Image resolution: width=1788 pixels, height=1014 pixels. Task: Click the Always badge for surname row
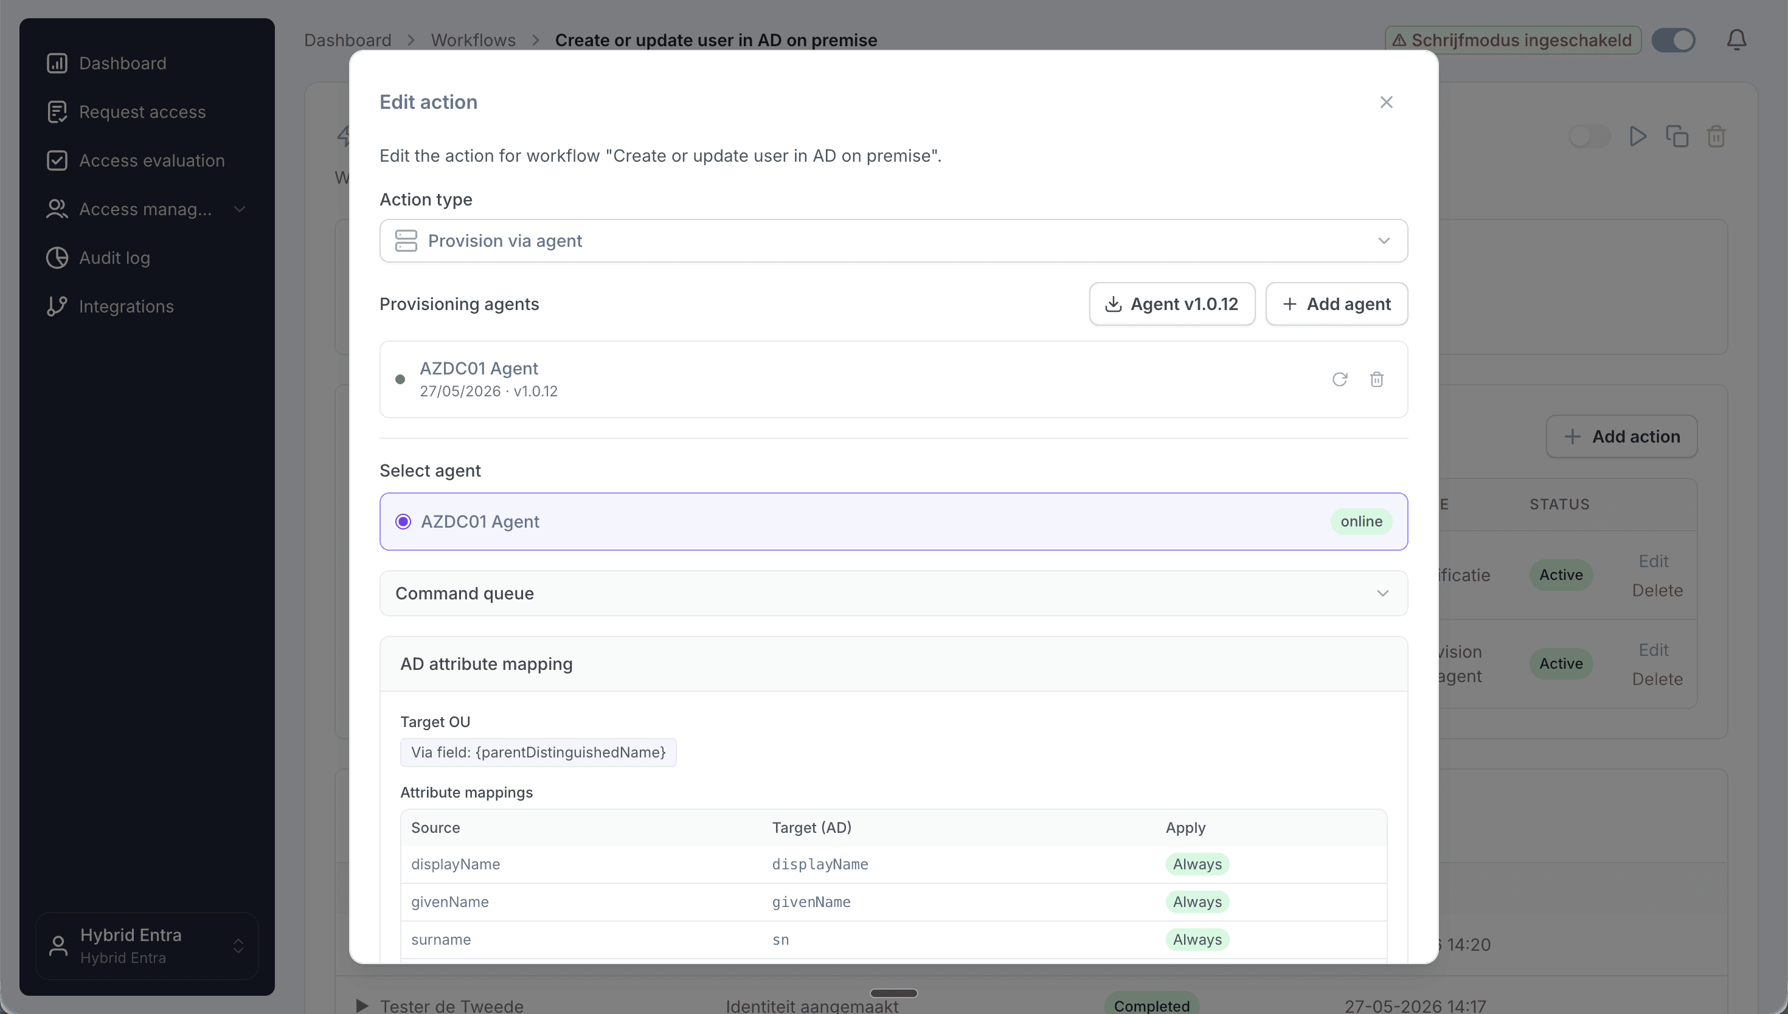click(1197, 939)
